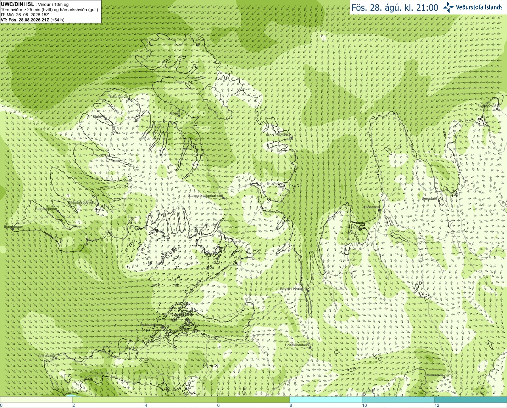
Task: Click the UWC/DINI ISL forecast info box
Action: (x=50, y=11)
